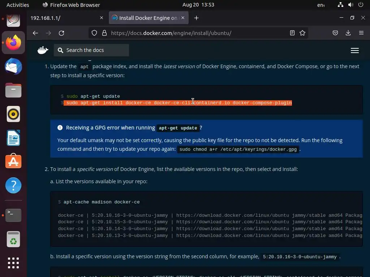The height and width of the screenshot is (277, 370).
Task: Open the Trash in the dock
Action: click(13, 239)
